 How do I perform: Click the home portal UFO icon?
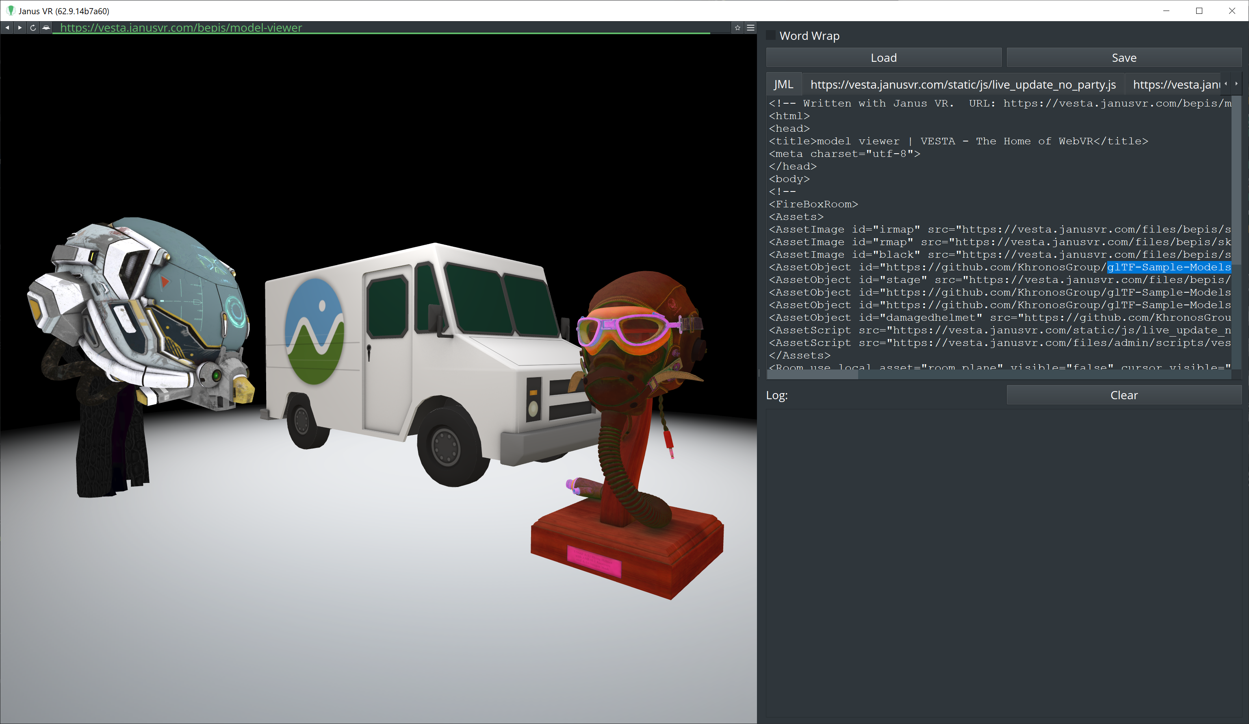pos(46,28)
